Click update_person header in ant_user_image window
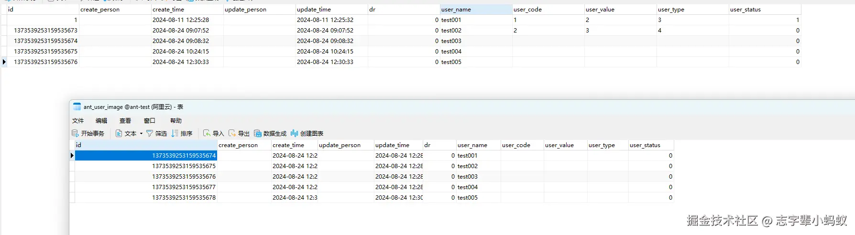The image size is (855, 235). tap(346, 145)
